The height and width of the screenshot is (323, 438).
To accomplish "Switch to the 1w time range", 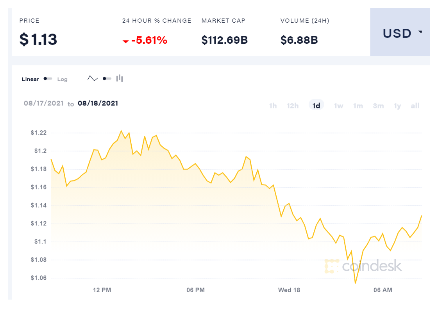I will tap(338, 106).
